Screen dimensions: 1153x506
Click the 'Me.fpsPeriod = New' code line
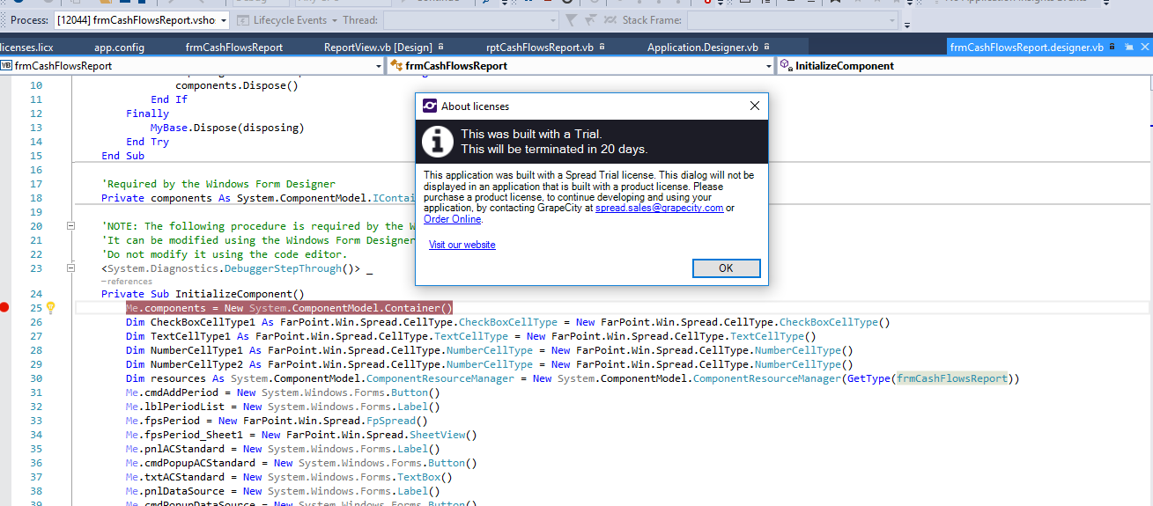(277, 421)
